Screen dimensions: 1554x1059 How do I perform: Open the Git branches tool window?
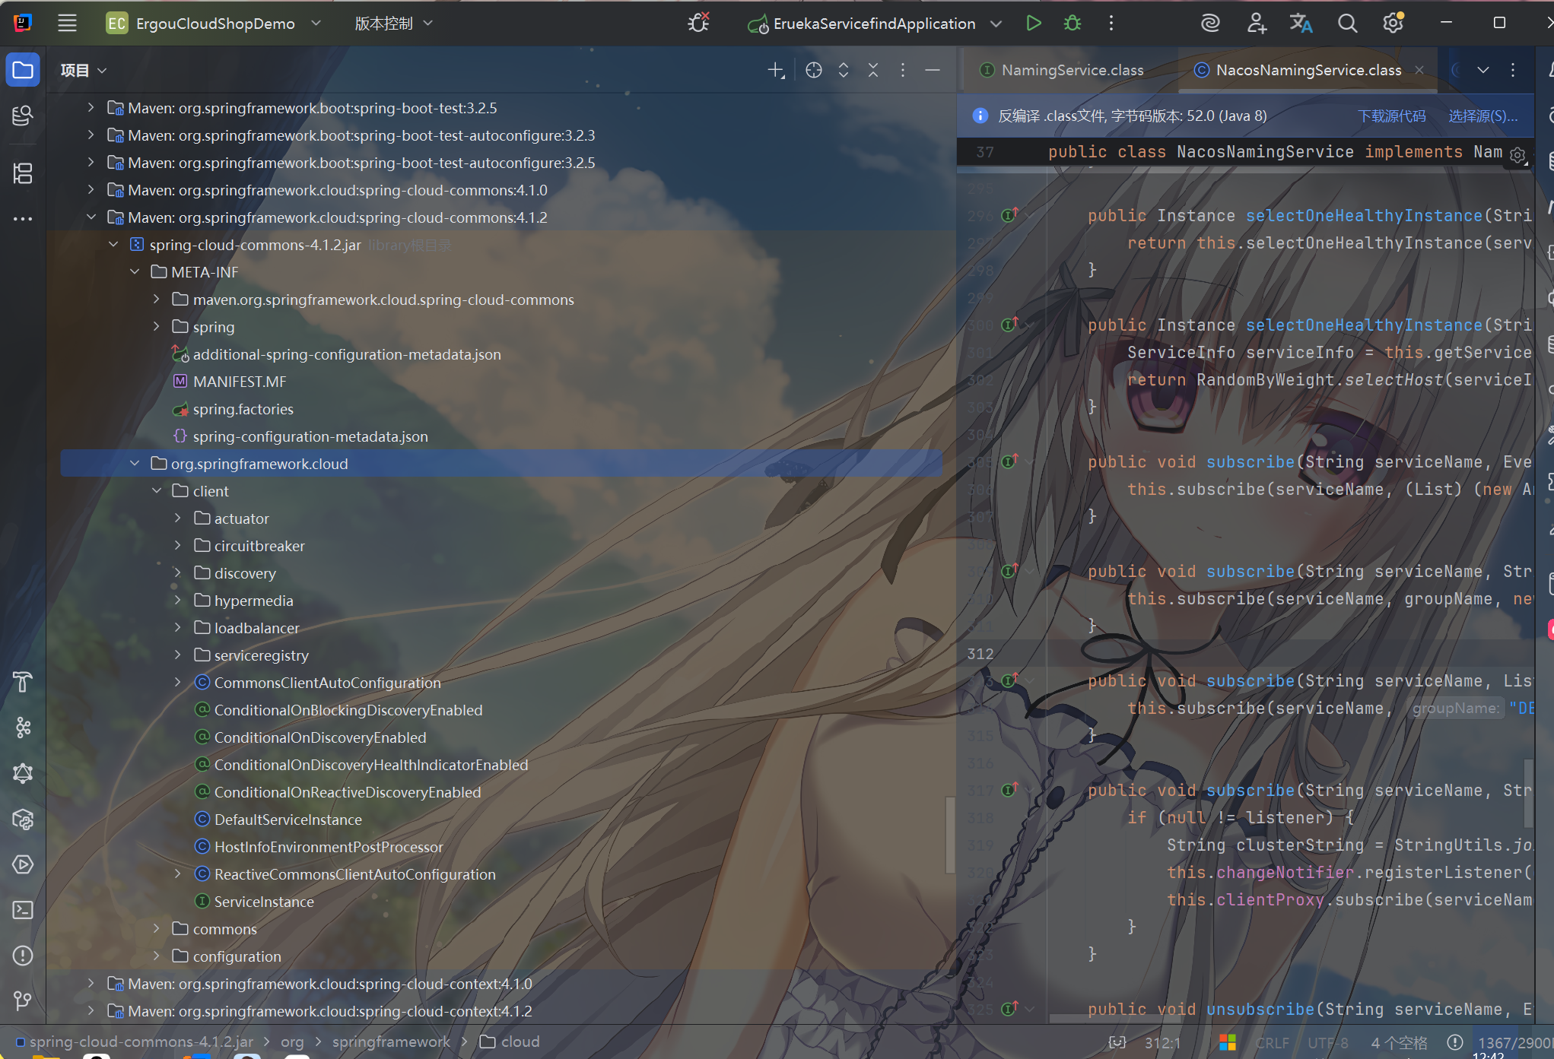pos(23,1001)
